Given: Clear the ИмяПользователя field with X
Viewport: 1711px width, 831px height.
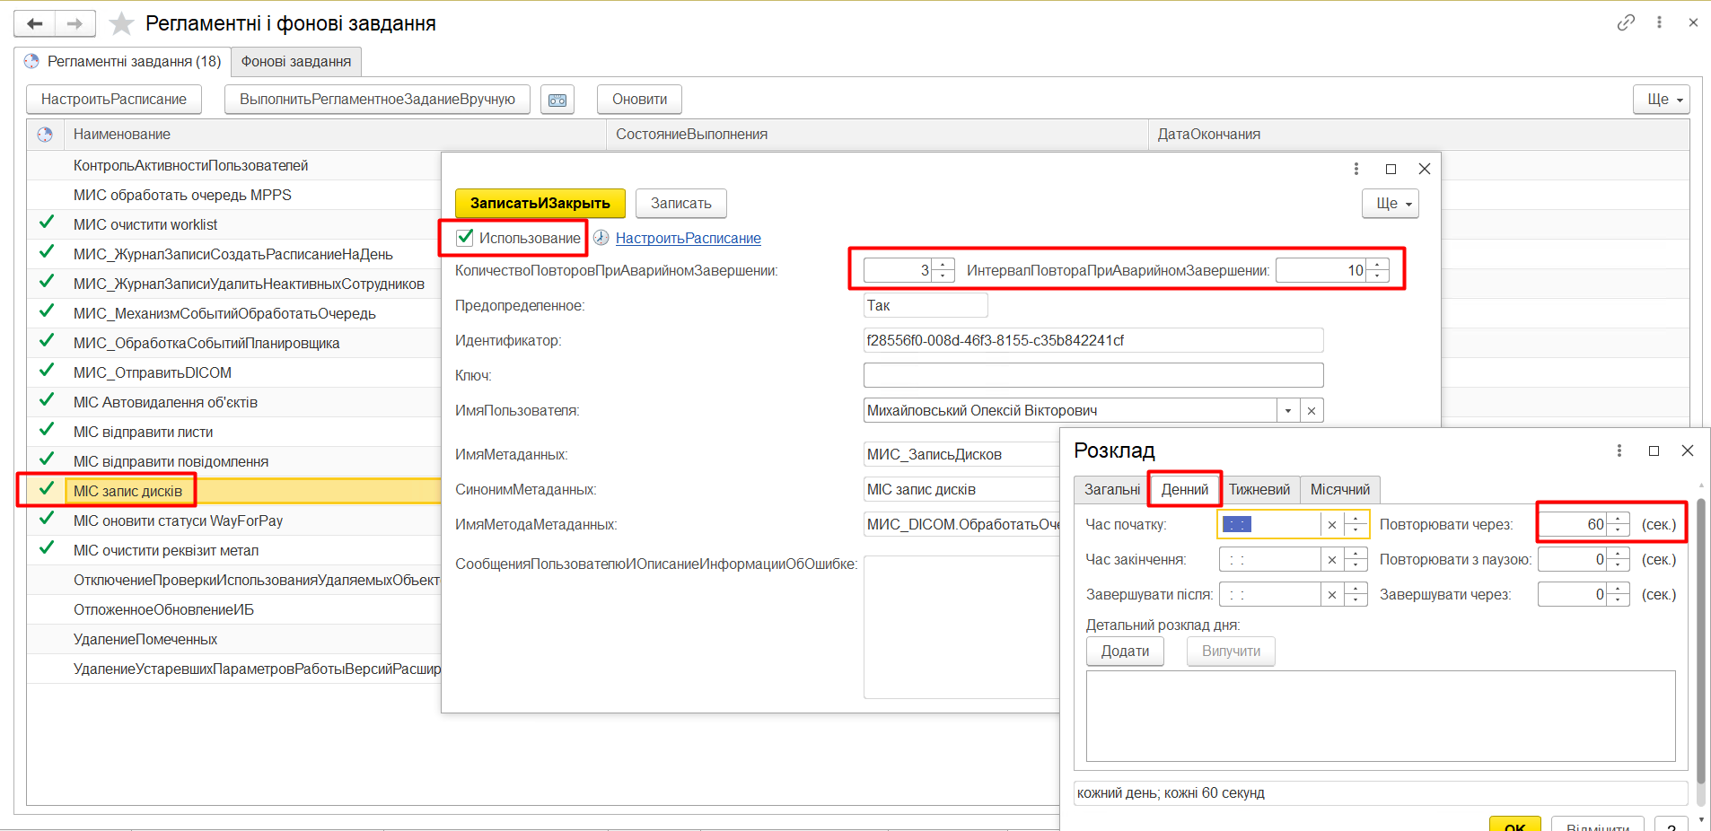Looking at the screenshot, I should coord(1312,411).
